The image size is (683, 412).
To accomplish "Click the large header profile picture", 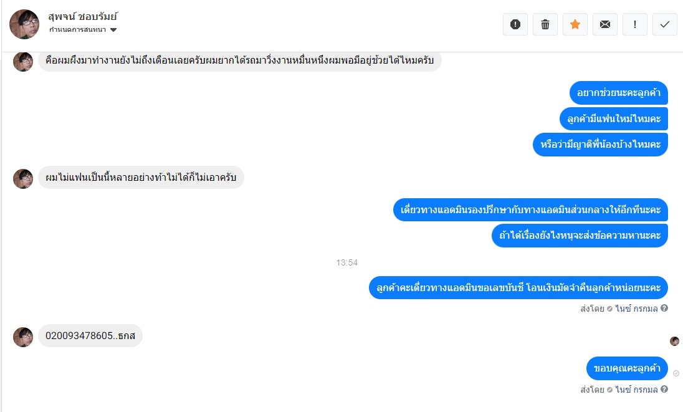I will pyautogui.click(x=24, y=24).
